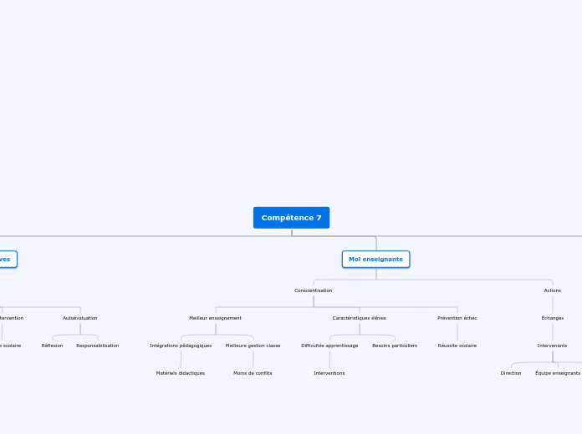Select the Besoins particuliers node
The image size is (582, 434).
tap(394, 346)
